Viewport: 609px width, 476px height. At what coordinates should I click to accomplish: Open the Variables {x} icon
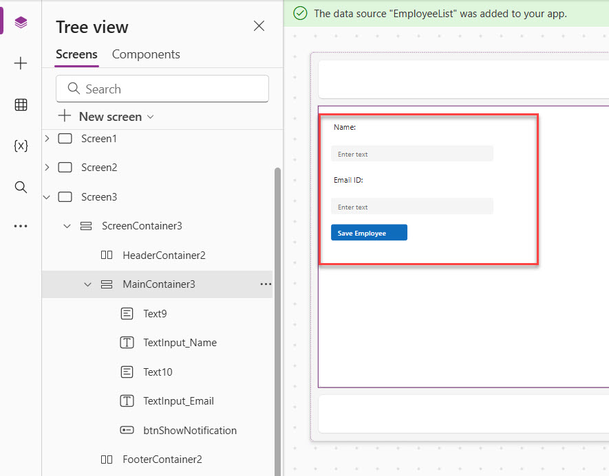coord(21,146)
